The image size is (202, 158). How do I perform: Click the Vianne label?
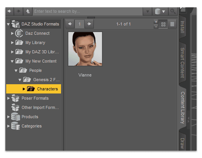[85, 75]
